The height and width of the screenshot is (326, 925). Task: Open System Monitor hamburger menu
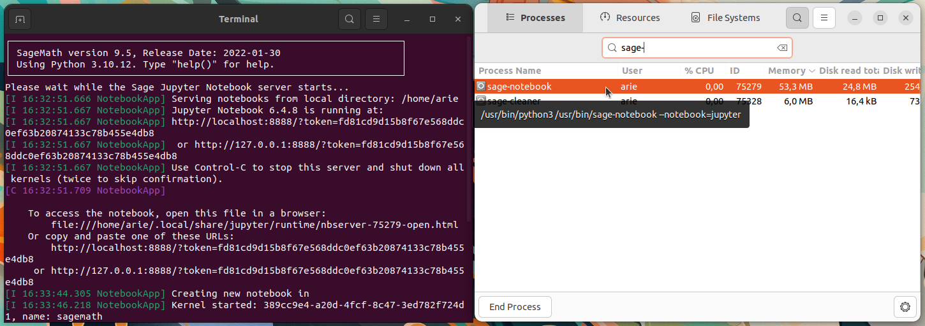click(824, 18)
